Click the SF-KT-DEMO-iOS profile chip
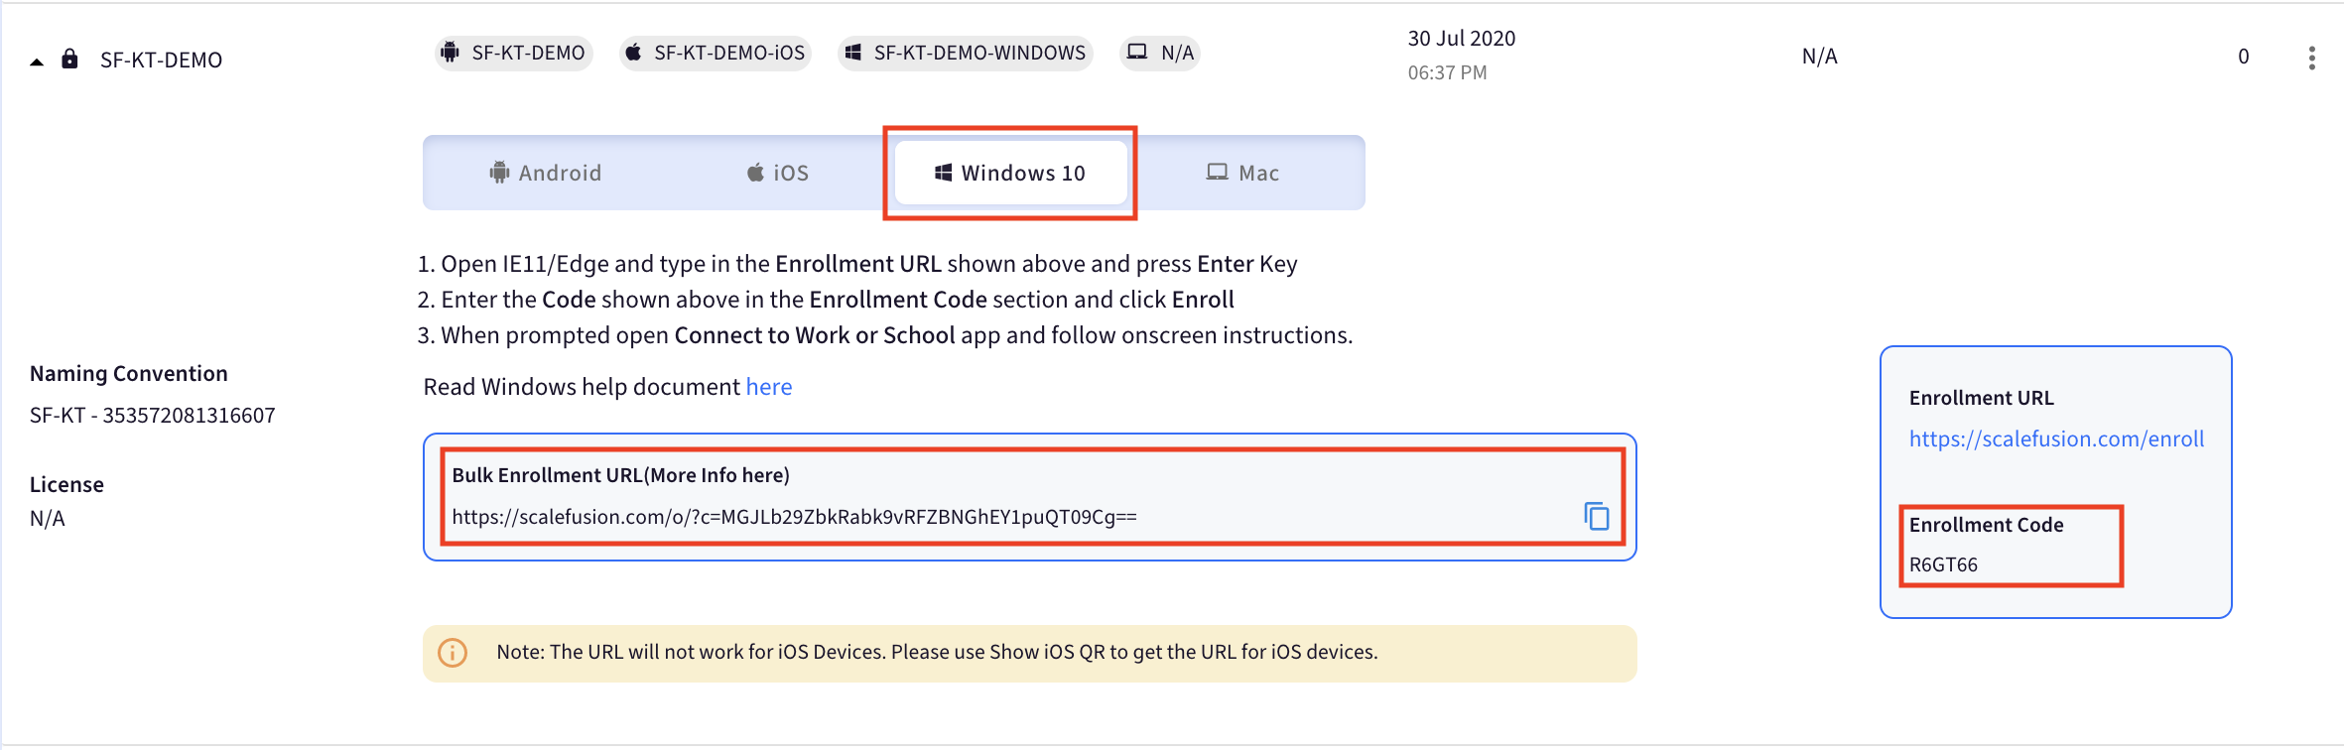Screen dimensions: 2344x750 pos(716,53)
